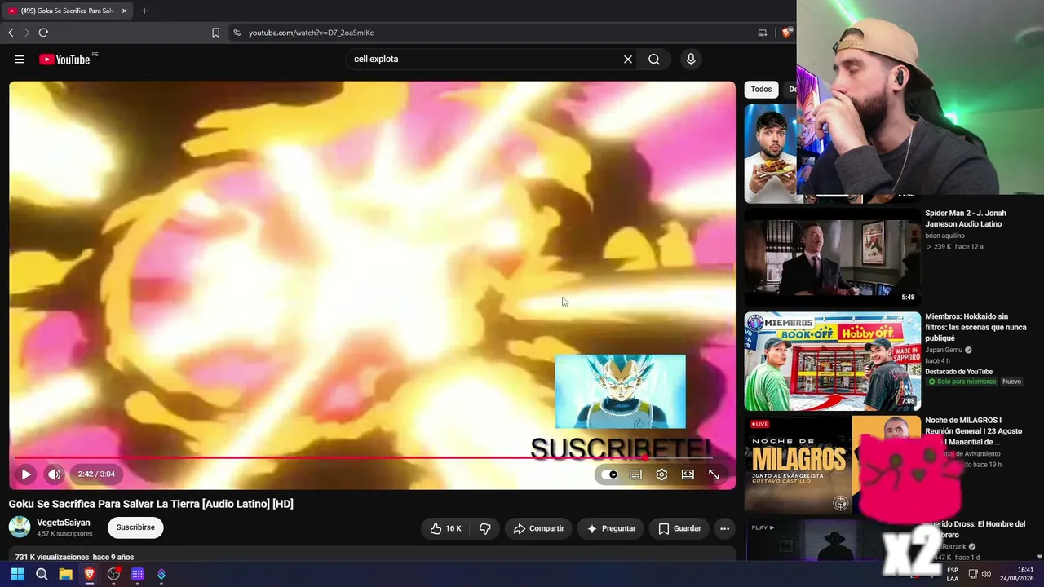Open the Japan Gemu channel link

click(944, 350)
